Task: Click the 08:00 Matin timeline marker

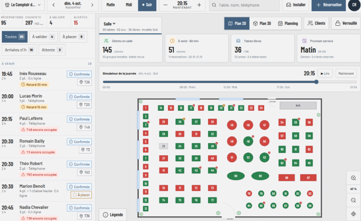Action: [x=187, y=87]
